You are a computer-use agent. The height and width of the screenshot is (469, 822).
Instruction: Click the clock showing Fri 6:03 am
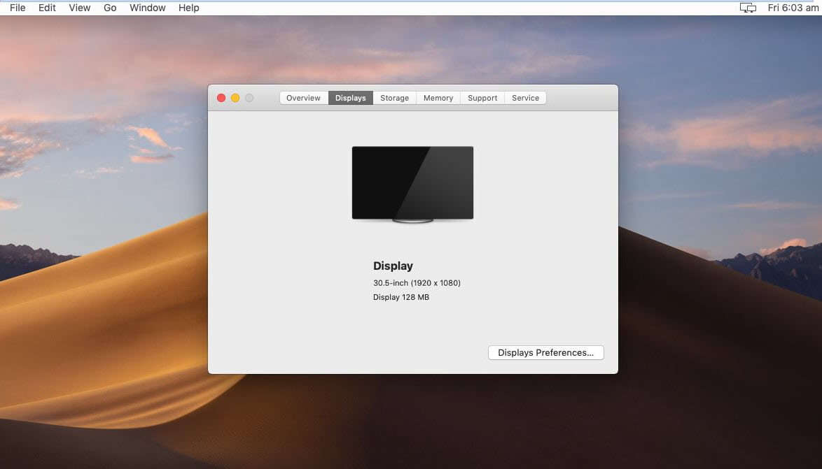tap(793, 8)
